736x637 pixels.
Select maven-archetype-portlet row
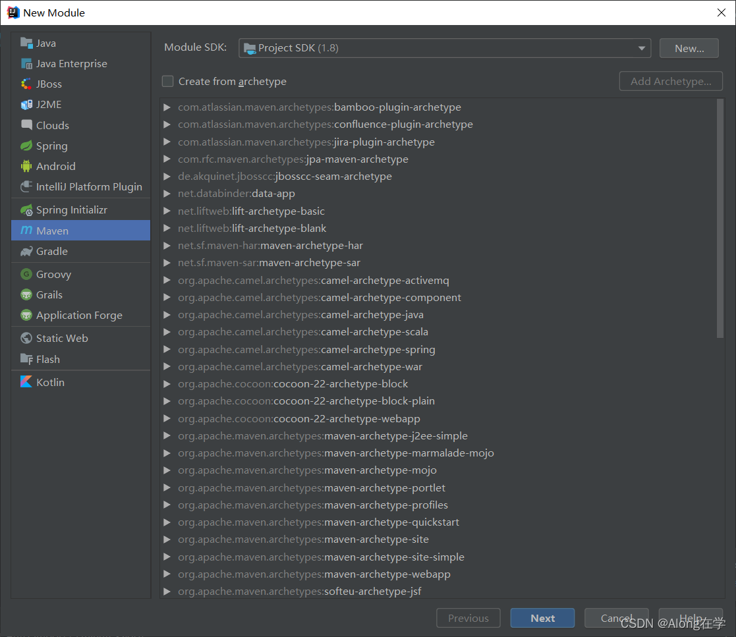coord(438,487)
